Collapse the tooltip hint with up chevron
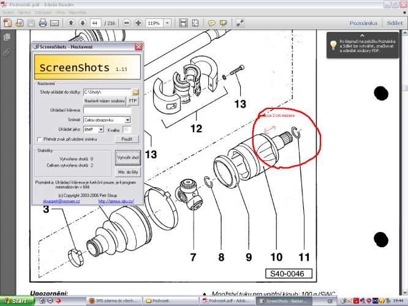The image size is (408, 306). tap(362, 35)
